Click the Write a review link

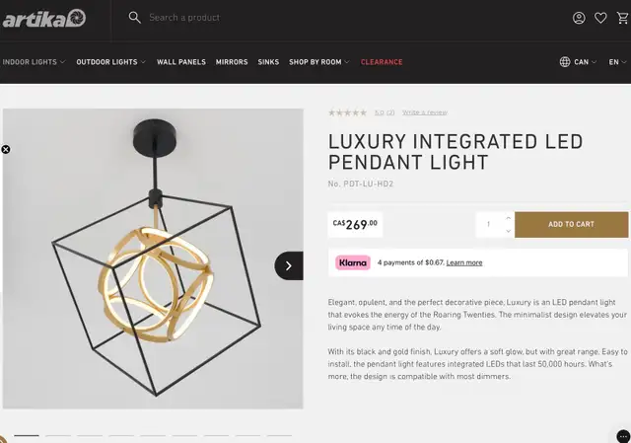(424, 112)
